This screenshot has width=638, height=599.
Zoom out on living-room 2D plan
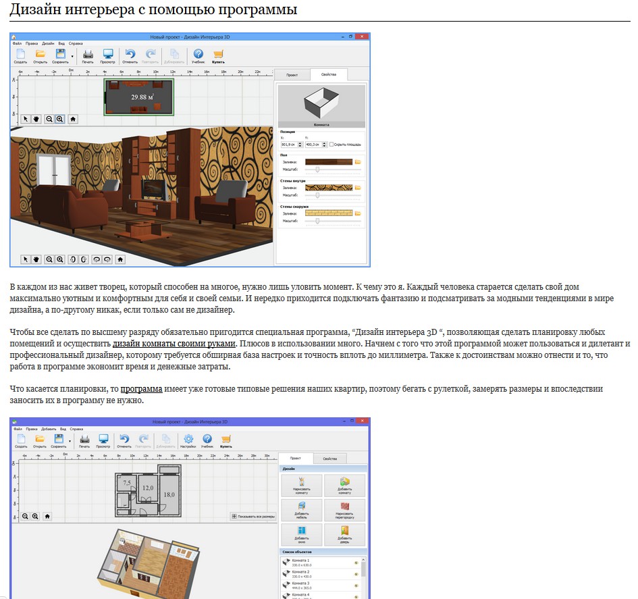tap(49, 119)
